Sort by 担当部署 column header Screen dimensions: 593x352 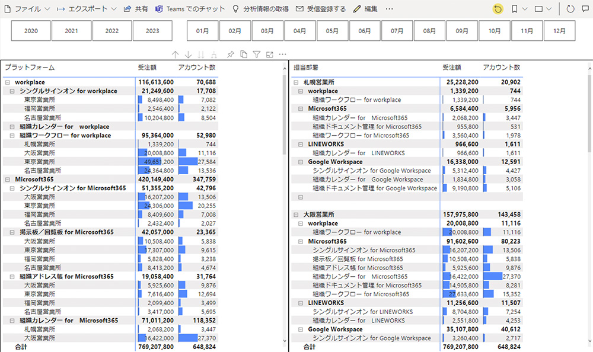(305, 68)
